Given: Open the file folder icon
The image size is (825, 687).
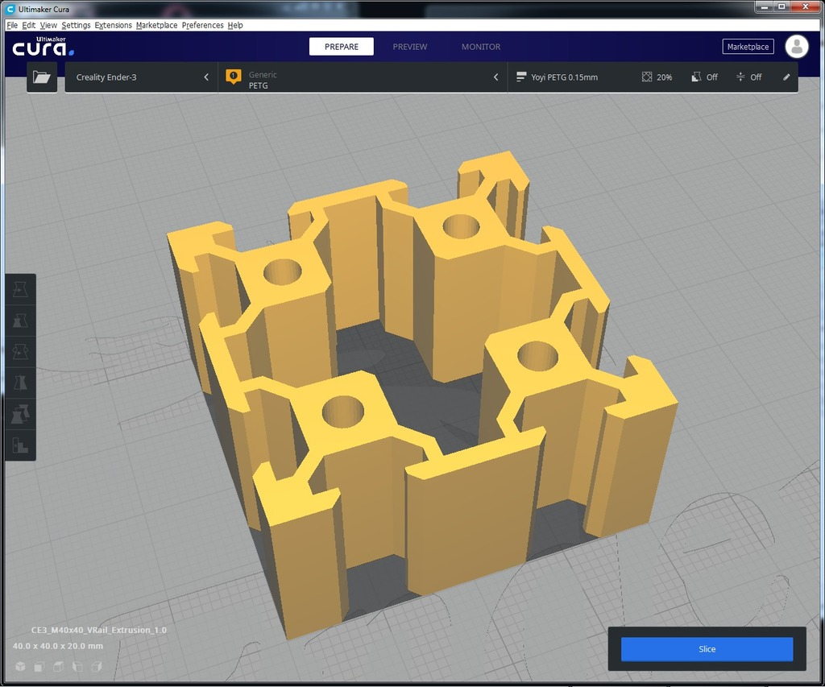Looking at the screenshot, I should [x=42, y=77].
